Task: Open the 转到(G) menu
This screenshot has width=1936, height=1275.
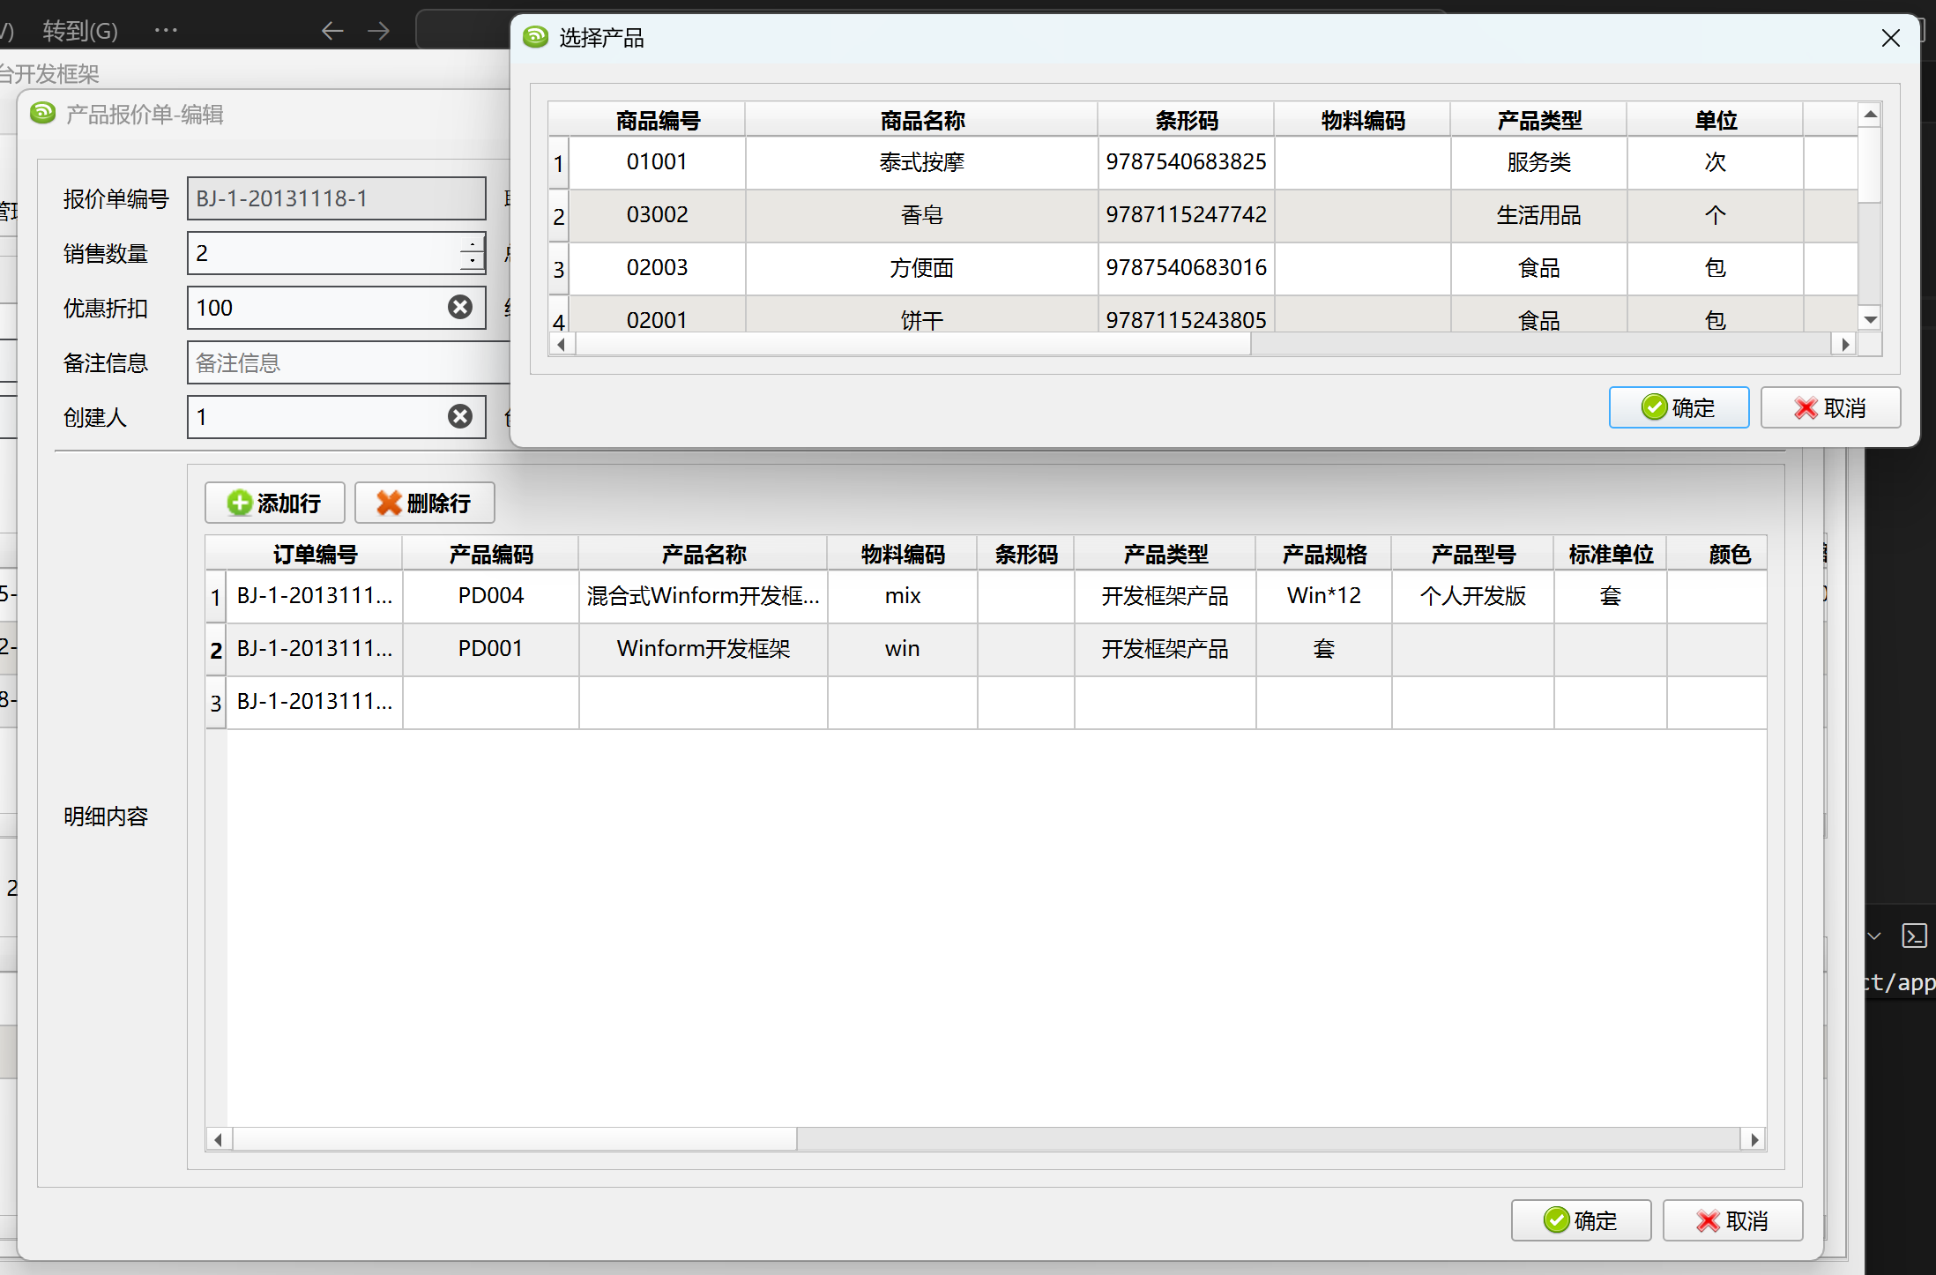Action: click(x=79, y=31)
